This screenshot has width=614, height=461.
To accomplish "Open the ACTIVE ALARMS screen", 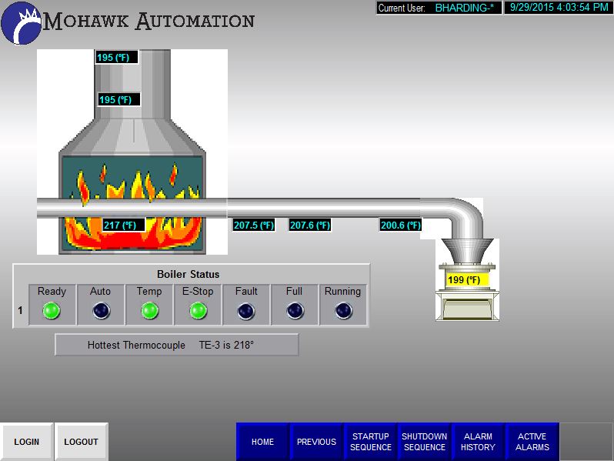I will pos(532,442).
